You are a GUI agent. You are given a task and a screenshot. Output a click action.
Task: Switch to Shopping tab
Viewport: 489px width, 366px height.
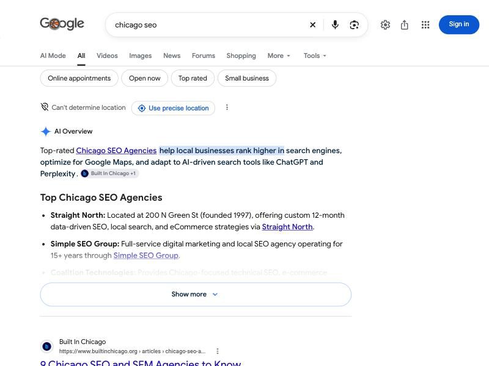(241, 56)
